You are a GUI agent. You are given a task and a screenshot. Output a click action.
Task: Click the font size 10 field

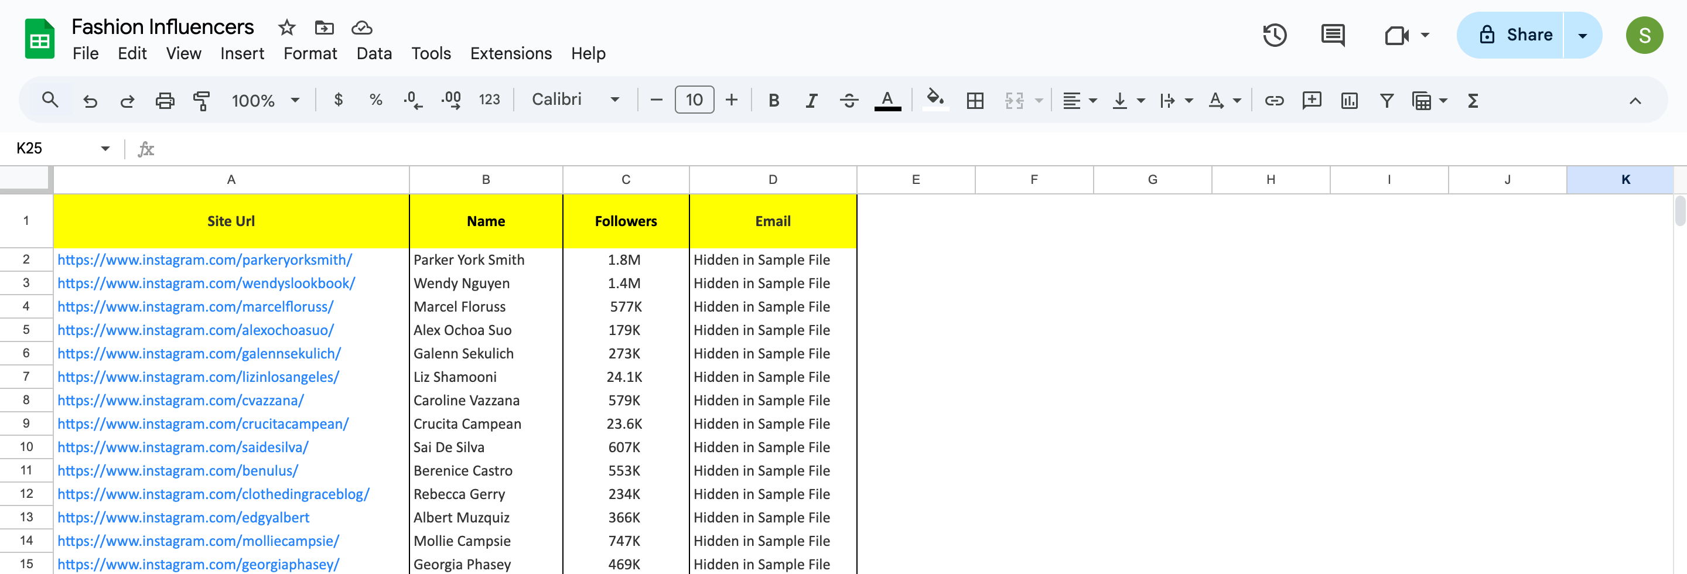(x=694, y=100)
